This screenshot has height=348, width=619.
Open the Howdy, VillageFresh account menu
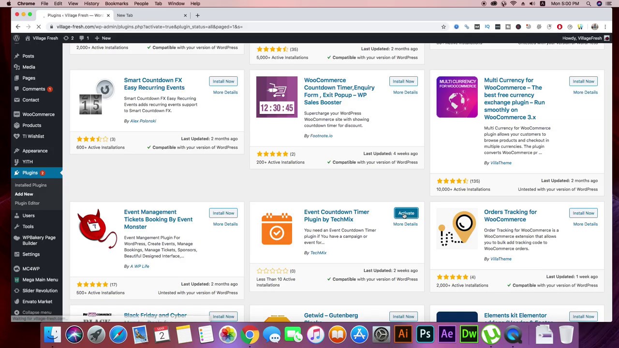coord(584,38)
